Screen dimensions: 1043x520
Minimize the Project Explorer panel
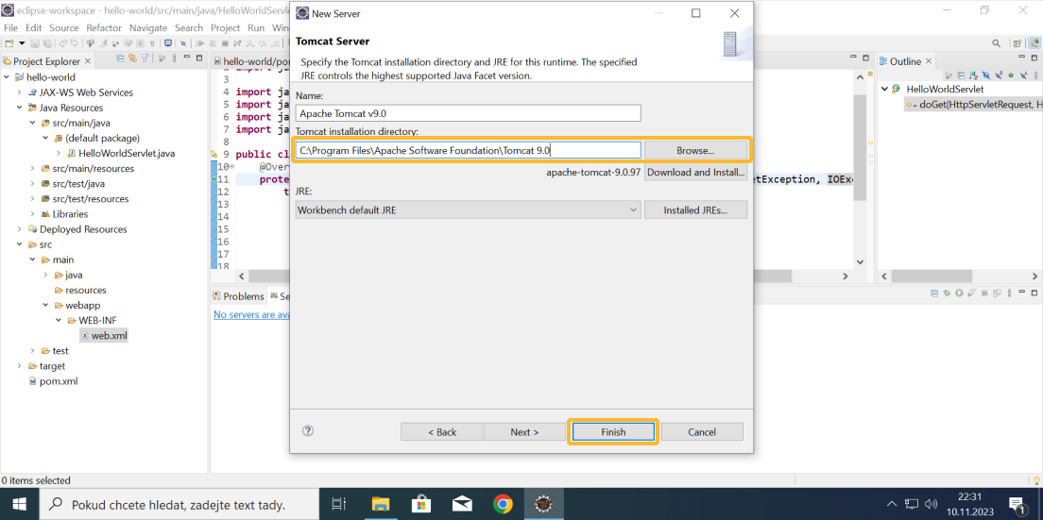pos(187,57)
